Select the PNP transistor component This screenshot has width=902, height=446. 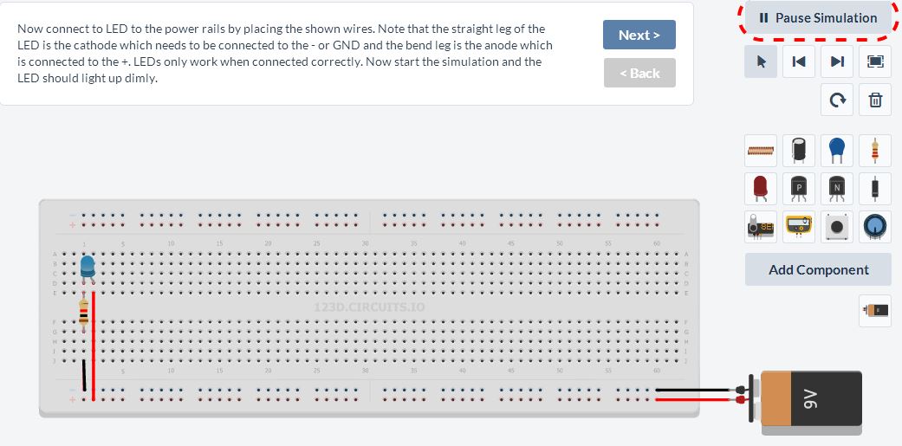pos(798,189)
